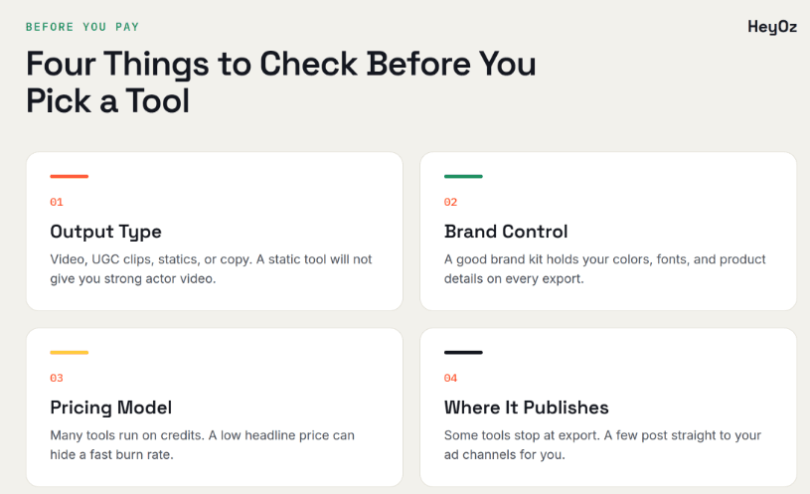
Task: Select the yellow accent bar on card 03
Action: click(70, 353)
